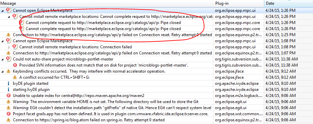Collapse the 'Could not auto-share project' entry
Viewport: 313px width, 124px height.
coord(2,59)
